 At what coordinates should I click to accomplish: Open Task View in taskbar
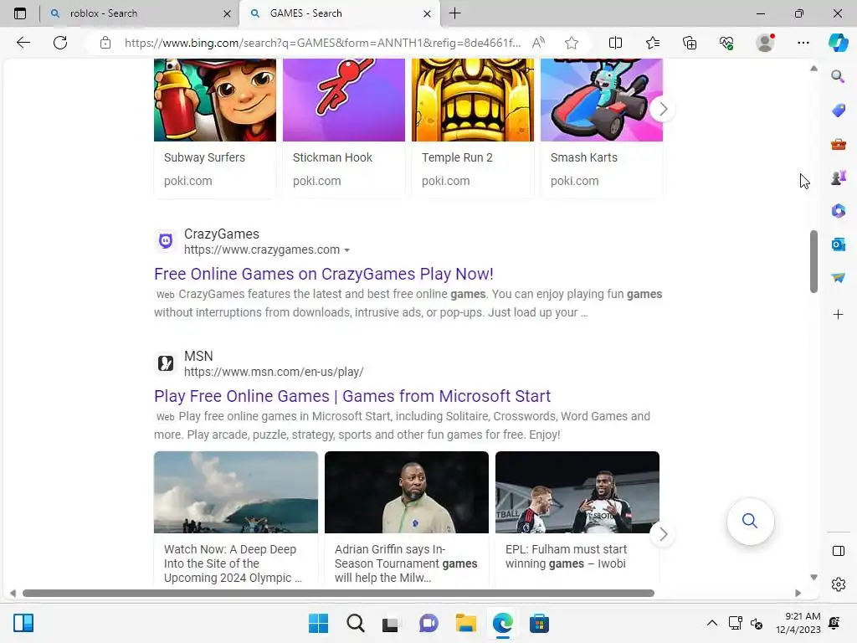pos(391,623)
